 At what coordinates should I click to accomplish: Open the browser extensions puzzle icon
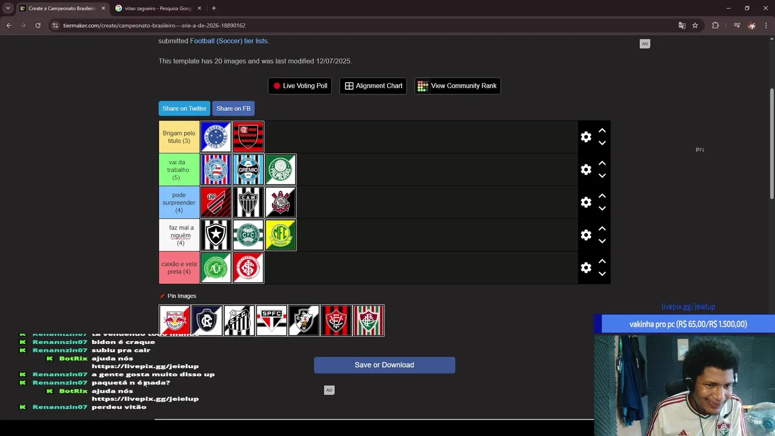click(x=716, y=25)
